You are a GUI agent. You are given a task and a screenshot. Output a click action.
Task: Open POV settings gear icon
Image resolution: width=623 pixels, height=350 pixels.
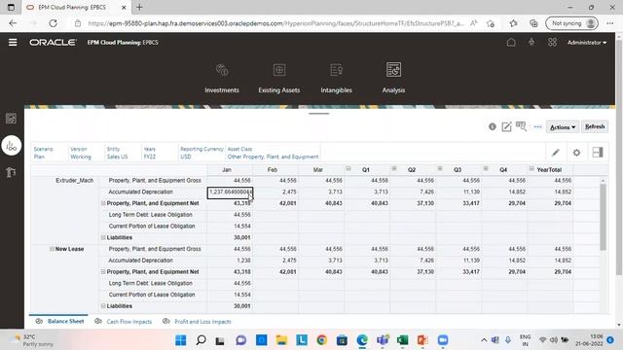pos(576,153)
